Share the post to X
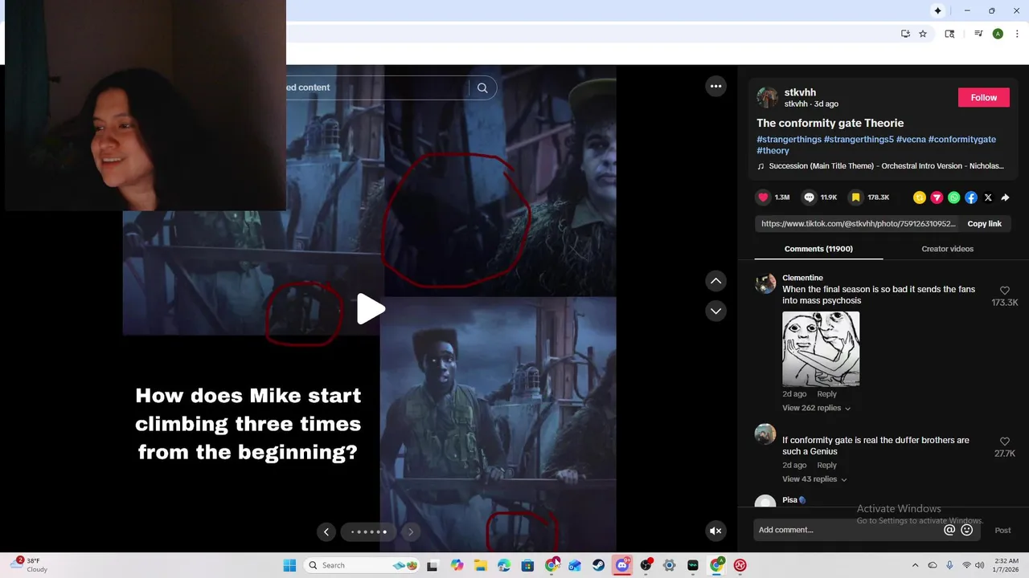Screen dimensions: 1029x578 (988, 197)
